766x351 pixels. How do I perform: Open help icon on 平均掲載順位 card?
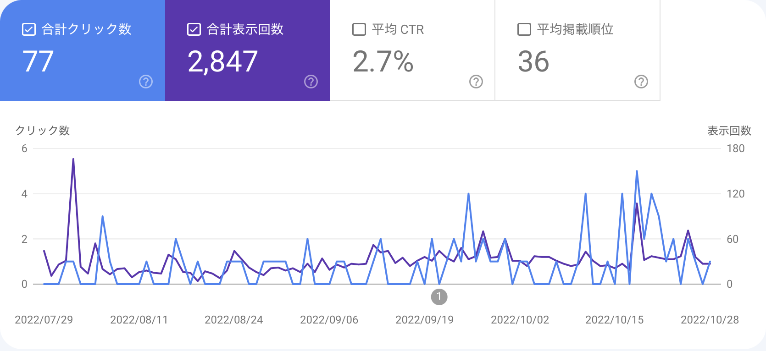click(641, 82)
